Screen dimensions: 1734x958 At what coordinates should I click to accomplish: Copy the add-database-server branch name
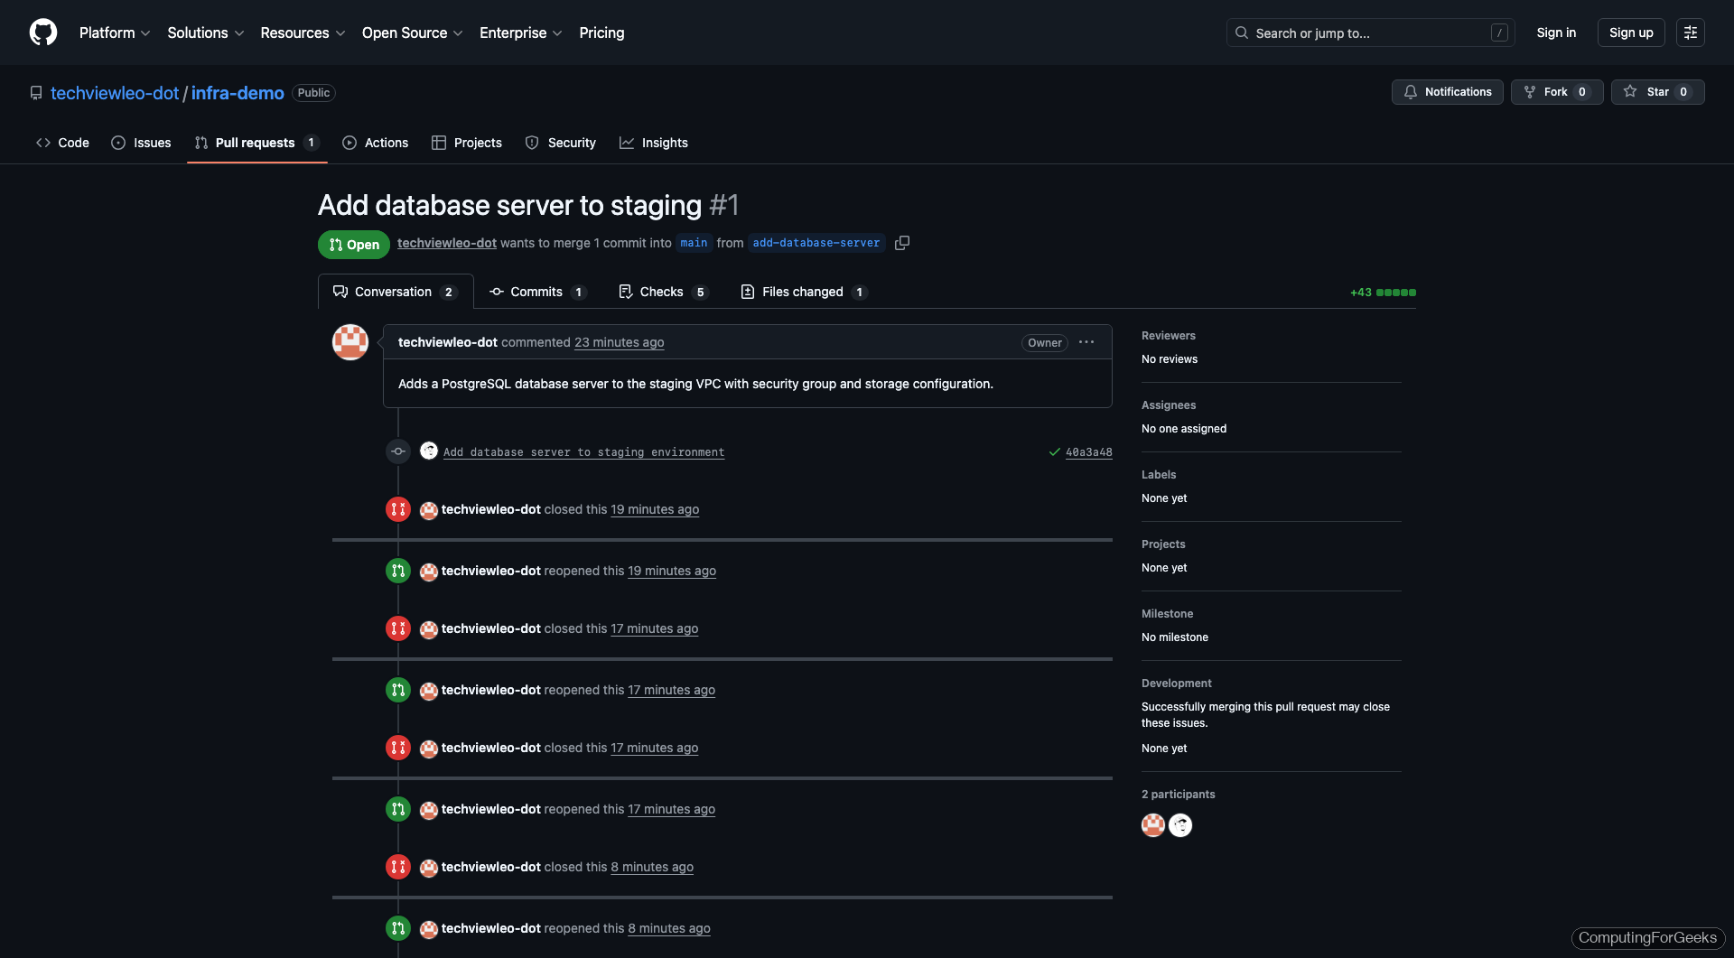(901, 243)
